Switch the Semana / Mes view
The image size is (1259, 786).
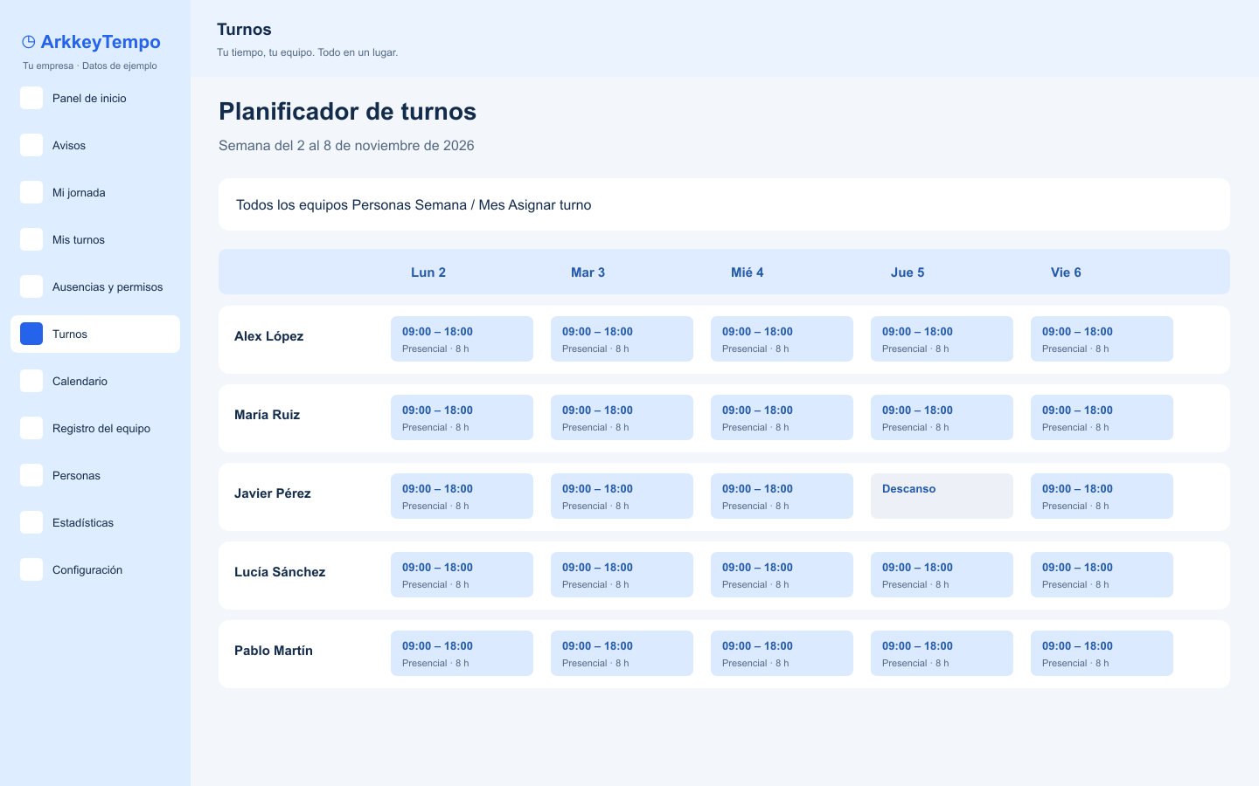460,205
